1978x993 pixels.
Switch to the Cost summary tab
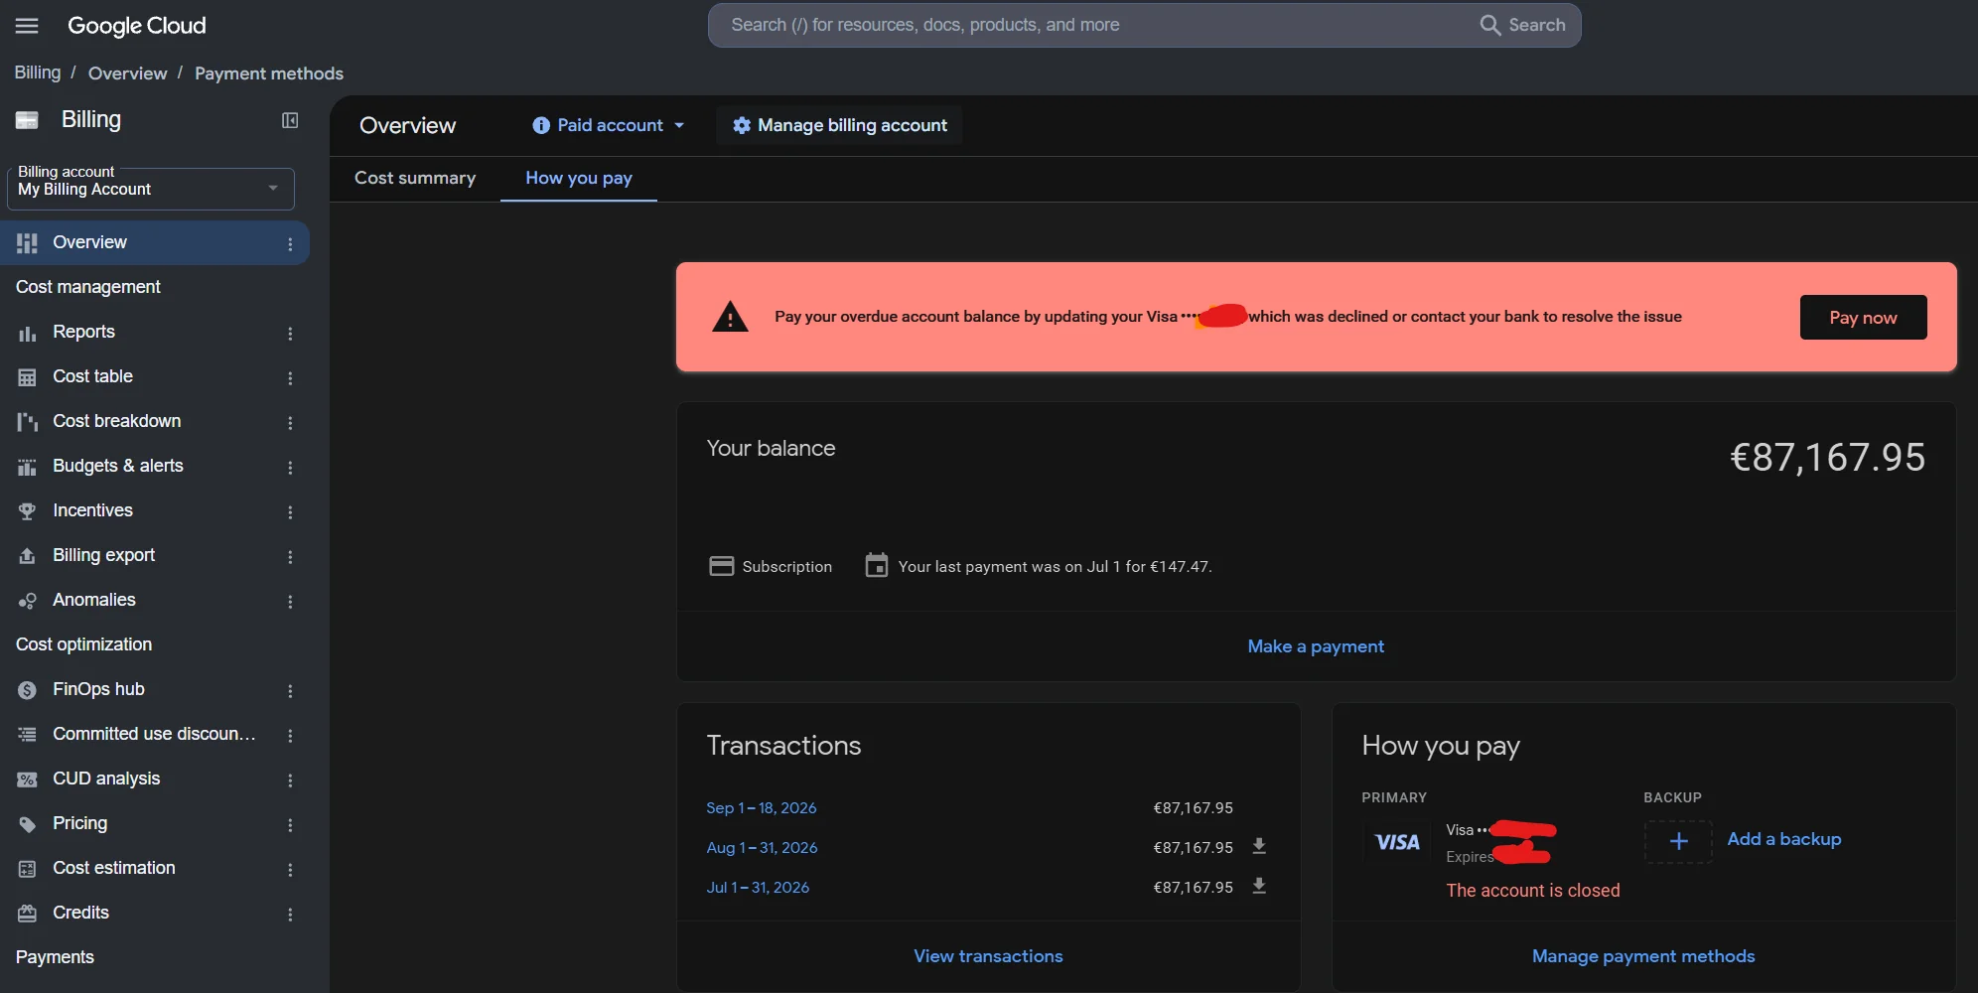tap(415, 178)
